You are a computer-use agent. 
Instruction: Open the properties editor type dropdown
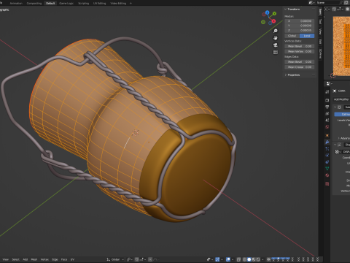point(329,83)
